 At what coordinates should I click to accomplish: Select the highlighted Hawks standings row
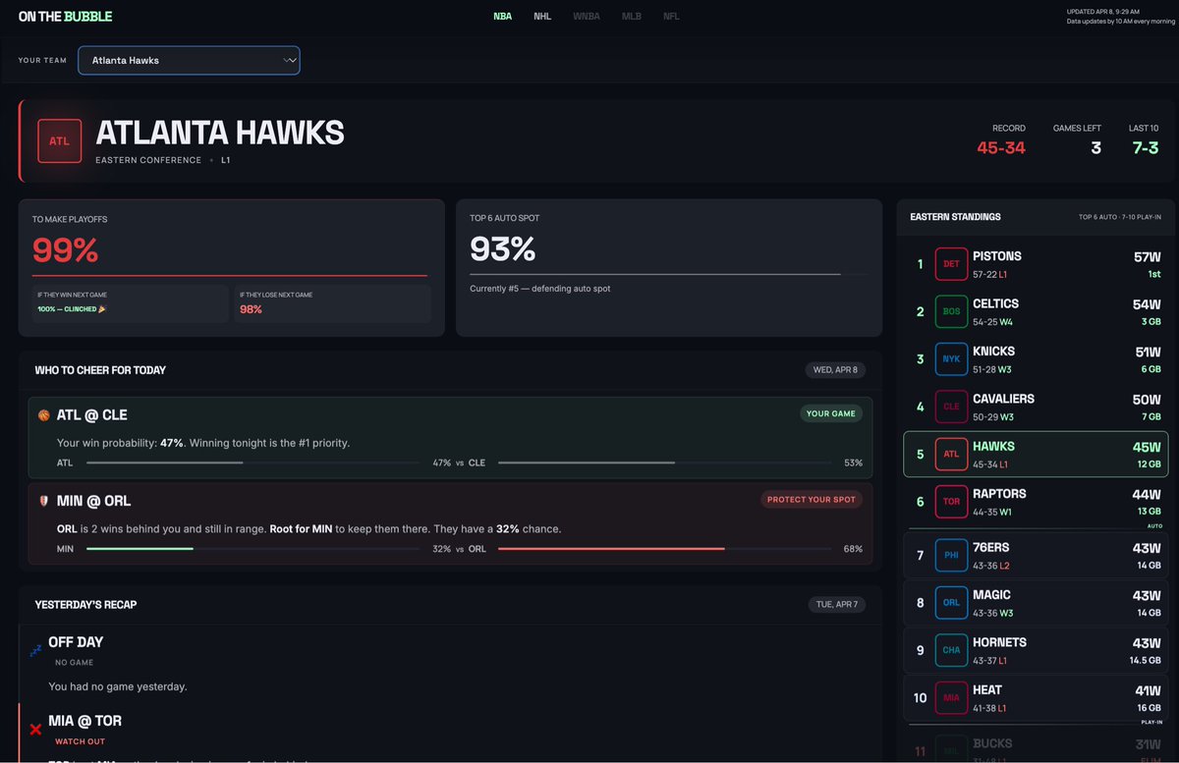point(1036,455)
